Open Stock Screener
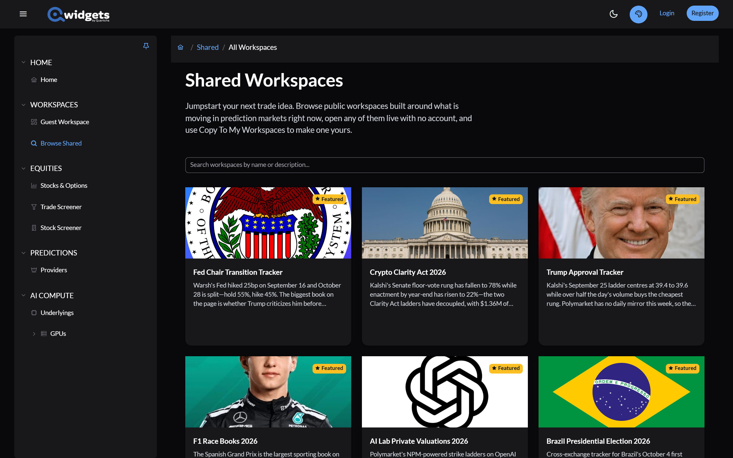The height and width of the screenshot is (458, 733). pos(61,227)
